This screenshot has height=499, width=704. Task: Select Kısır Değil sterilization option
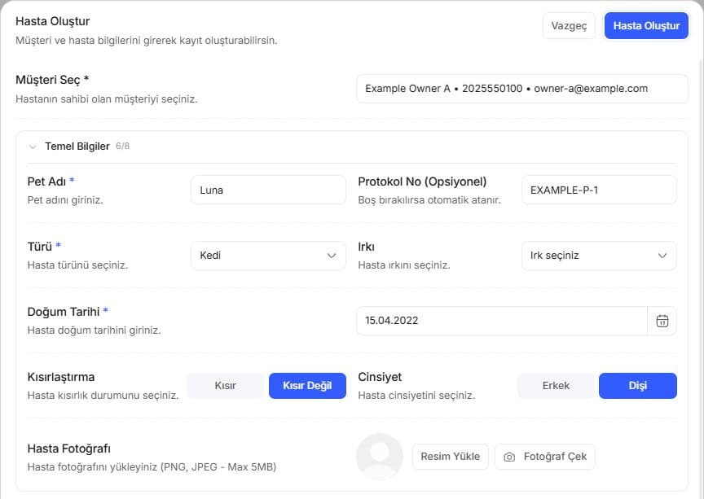click(x=307, y=386)
